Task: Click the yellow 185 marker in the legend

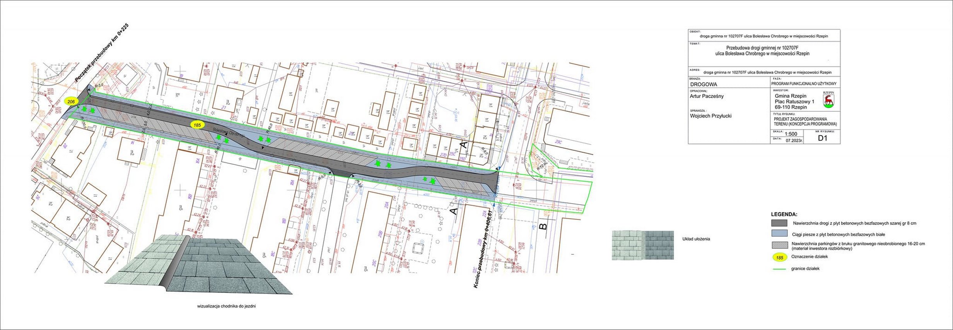Action: [x=779, y=257]
